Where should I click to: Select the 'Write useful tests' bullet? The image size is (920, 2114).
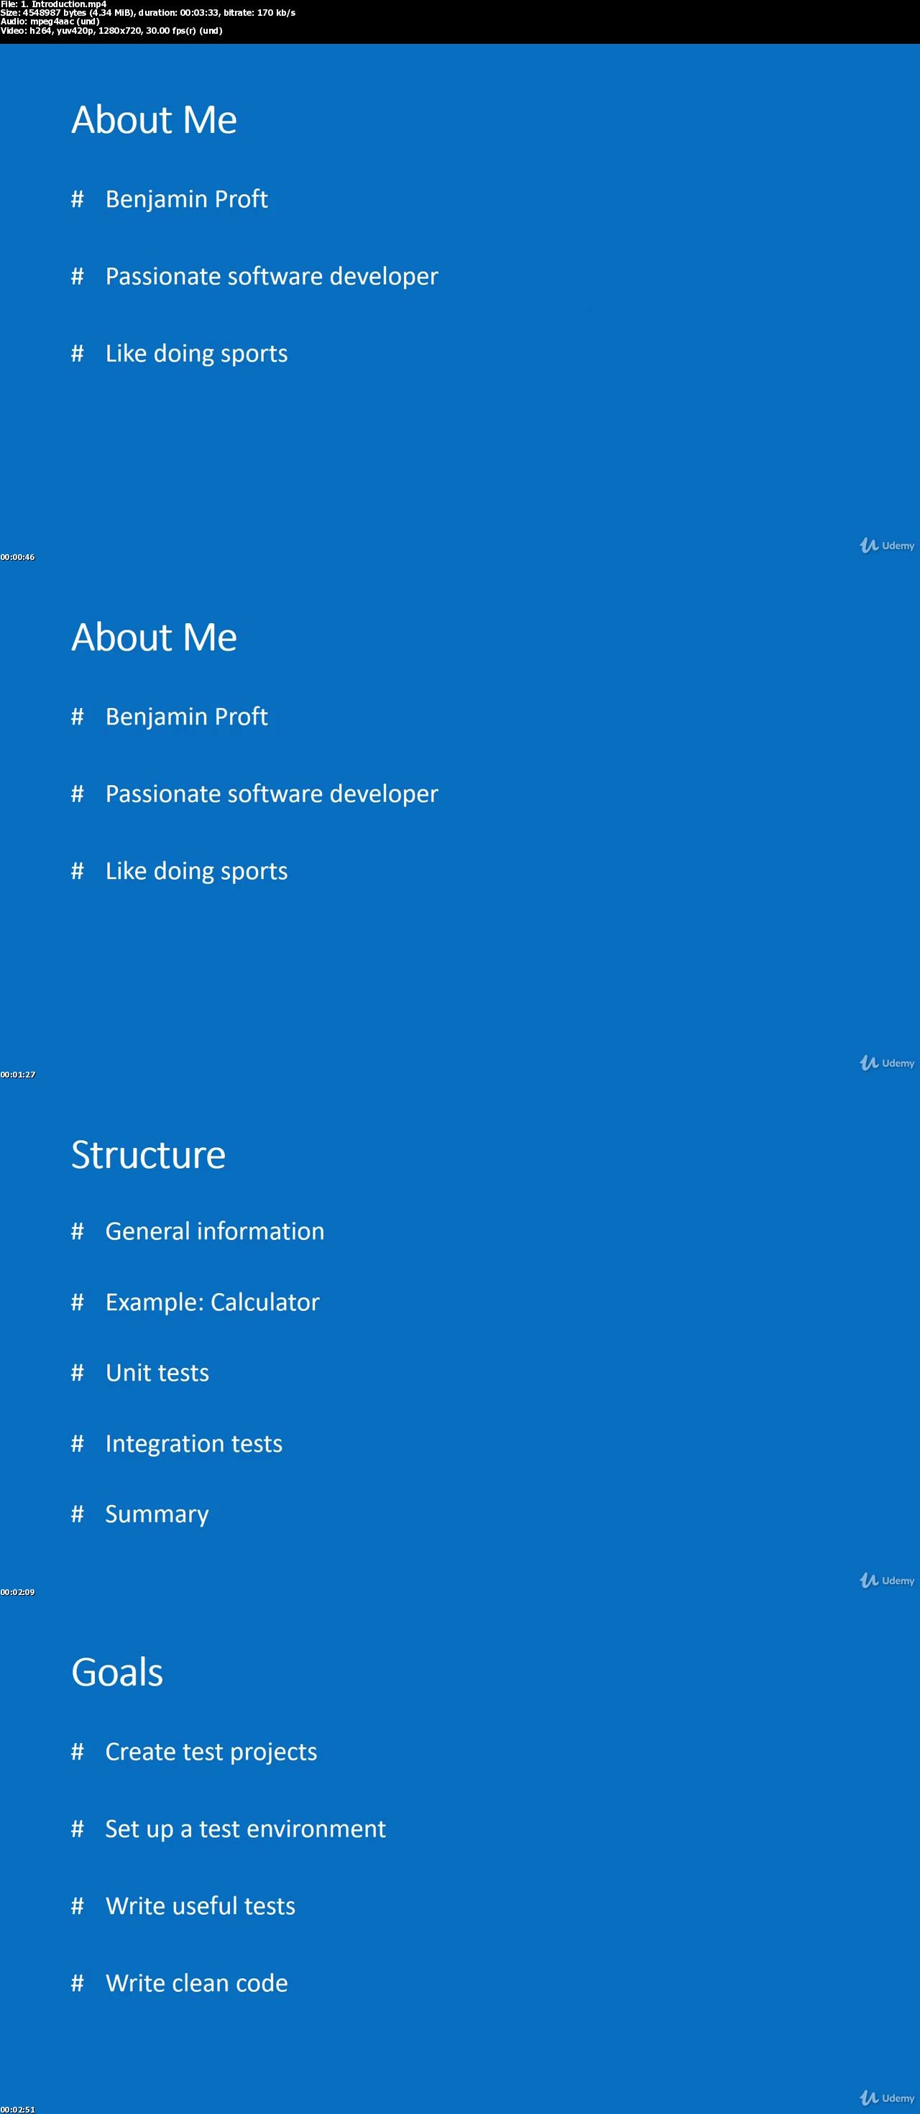pyautogui.click(x=201, y=1906)
